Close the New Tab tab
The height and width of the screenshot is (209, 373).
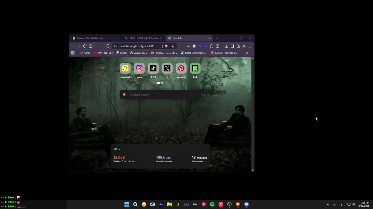click(x=209, y=38)
